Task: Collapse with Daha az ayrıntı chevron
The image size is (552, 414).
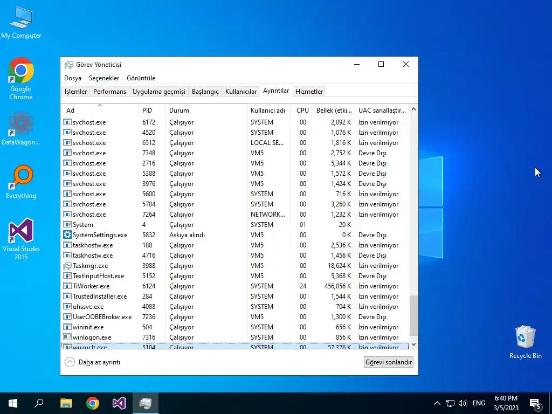Action: 70,362
